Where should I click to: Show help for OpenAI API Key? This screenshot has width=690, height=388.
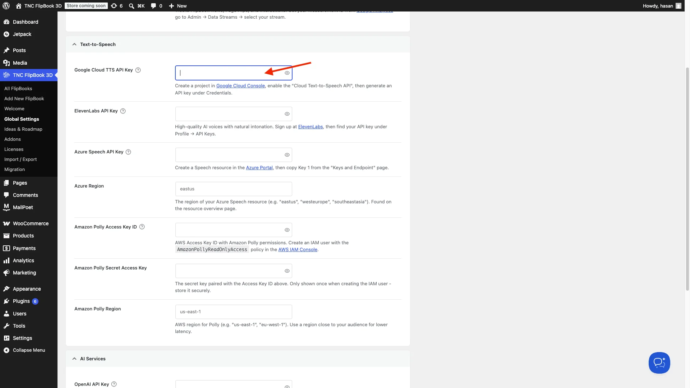(114, 384)
